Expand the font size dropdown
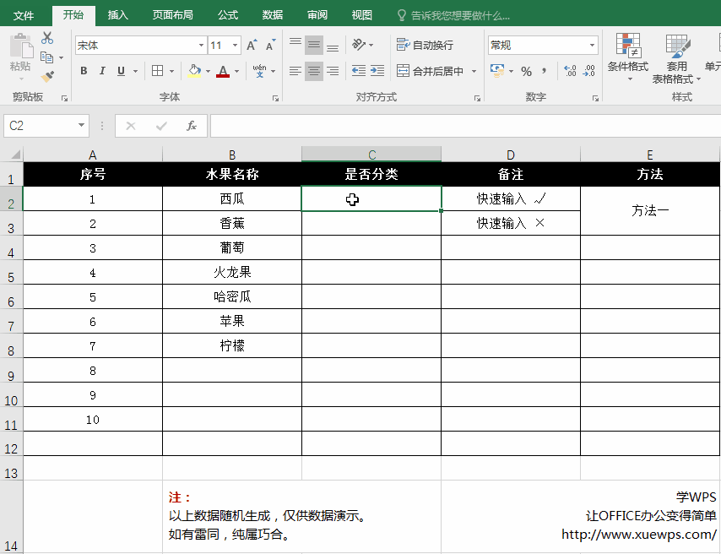Image resolution: width=721 pixels, height=554 pixels. [x=234, y=46]
